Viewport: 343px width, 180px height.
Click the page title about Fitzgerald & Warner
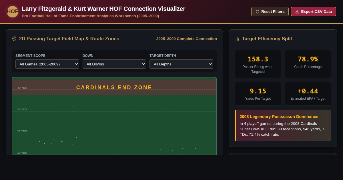(103, 9)
